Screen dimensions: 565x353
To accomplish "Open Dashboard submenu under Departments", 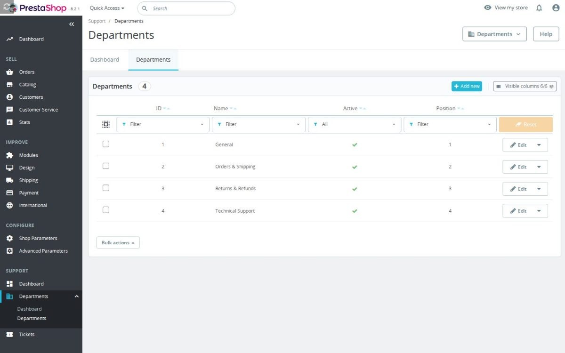I will (29, 309).
